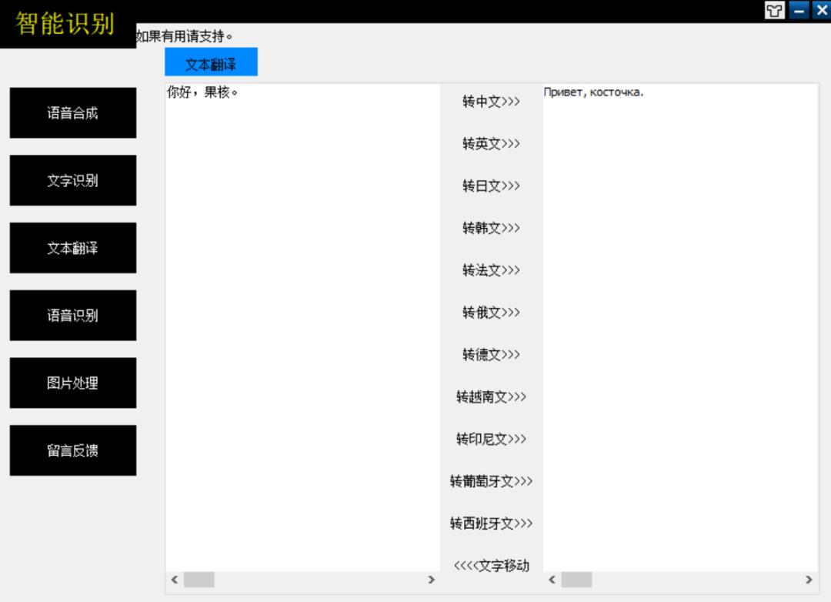Translate text to Japanese with 转日文
Screen dimensions: 831x602
pyautogui.click(x=490, y=186)
